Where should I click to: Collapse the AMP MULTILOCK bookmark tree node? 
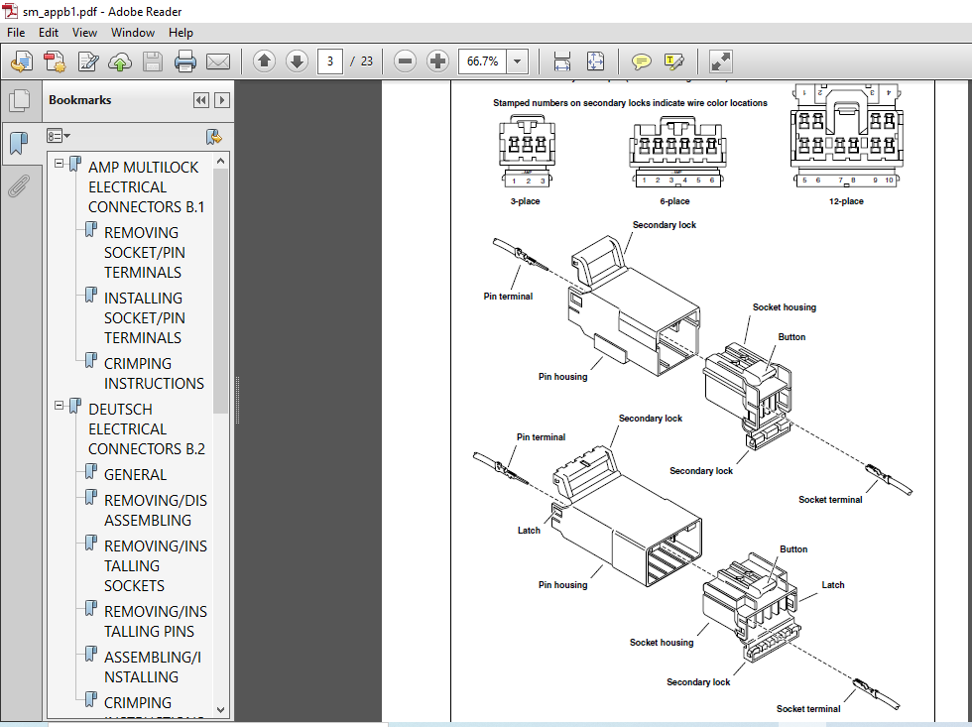pos(59,164)
